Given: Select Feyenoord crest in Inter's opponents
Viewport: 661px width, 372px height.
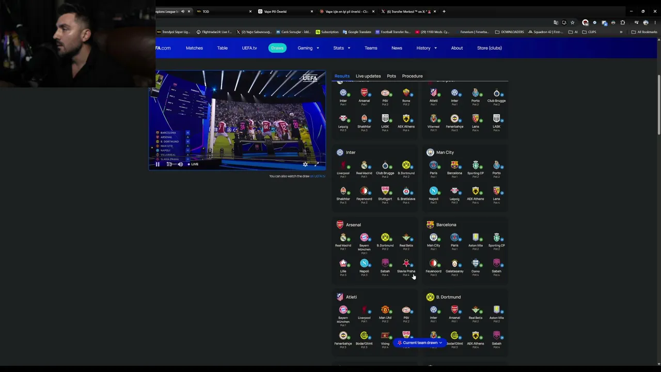Looking at the screenshot, I should (364, 191).
